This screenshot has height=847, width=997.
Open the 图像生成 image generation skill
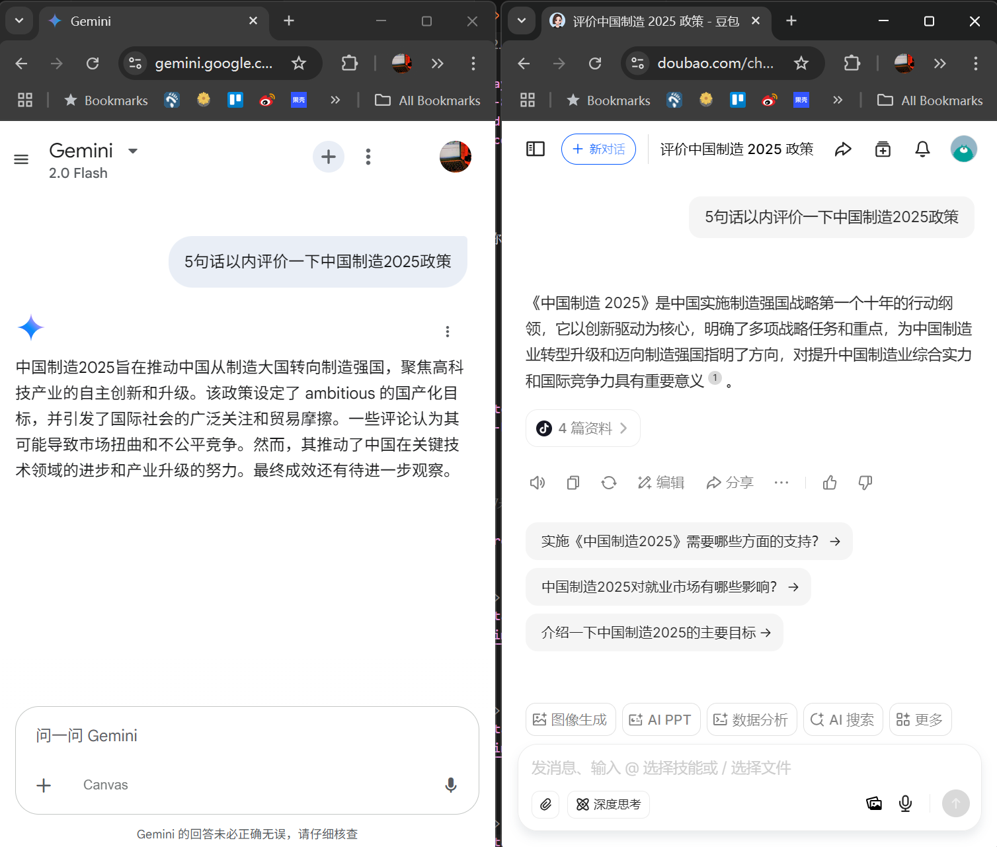pyautogui.click(x=570, y=719)
